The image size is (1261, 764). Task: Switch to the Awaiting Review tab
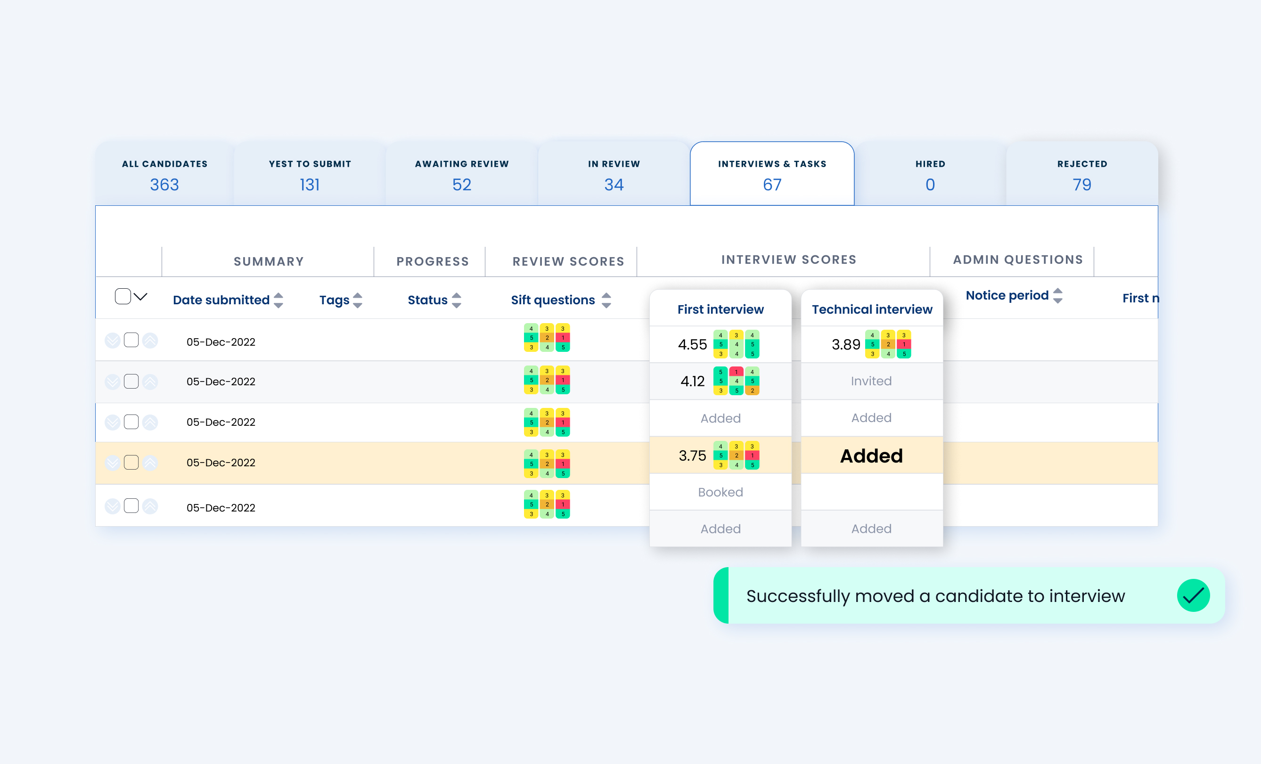click(x=462, y=175)
